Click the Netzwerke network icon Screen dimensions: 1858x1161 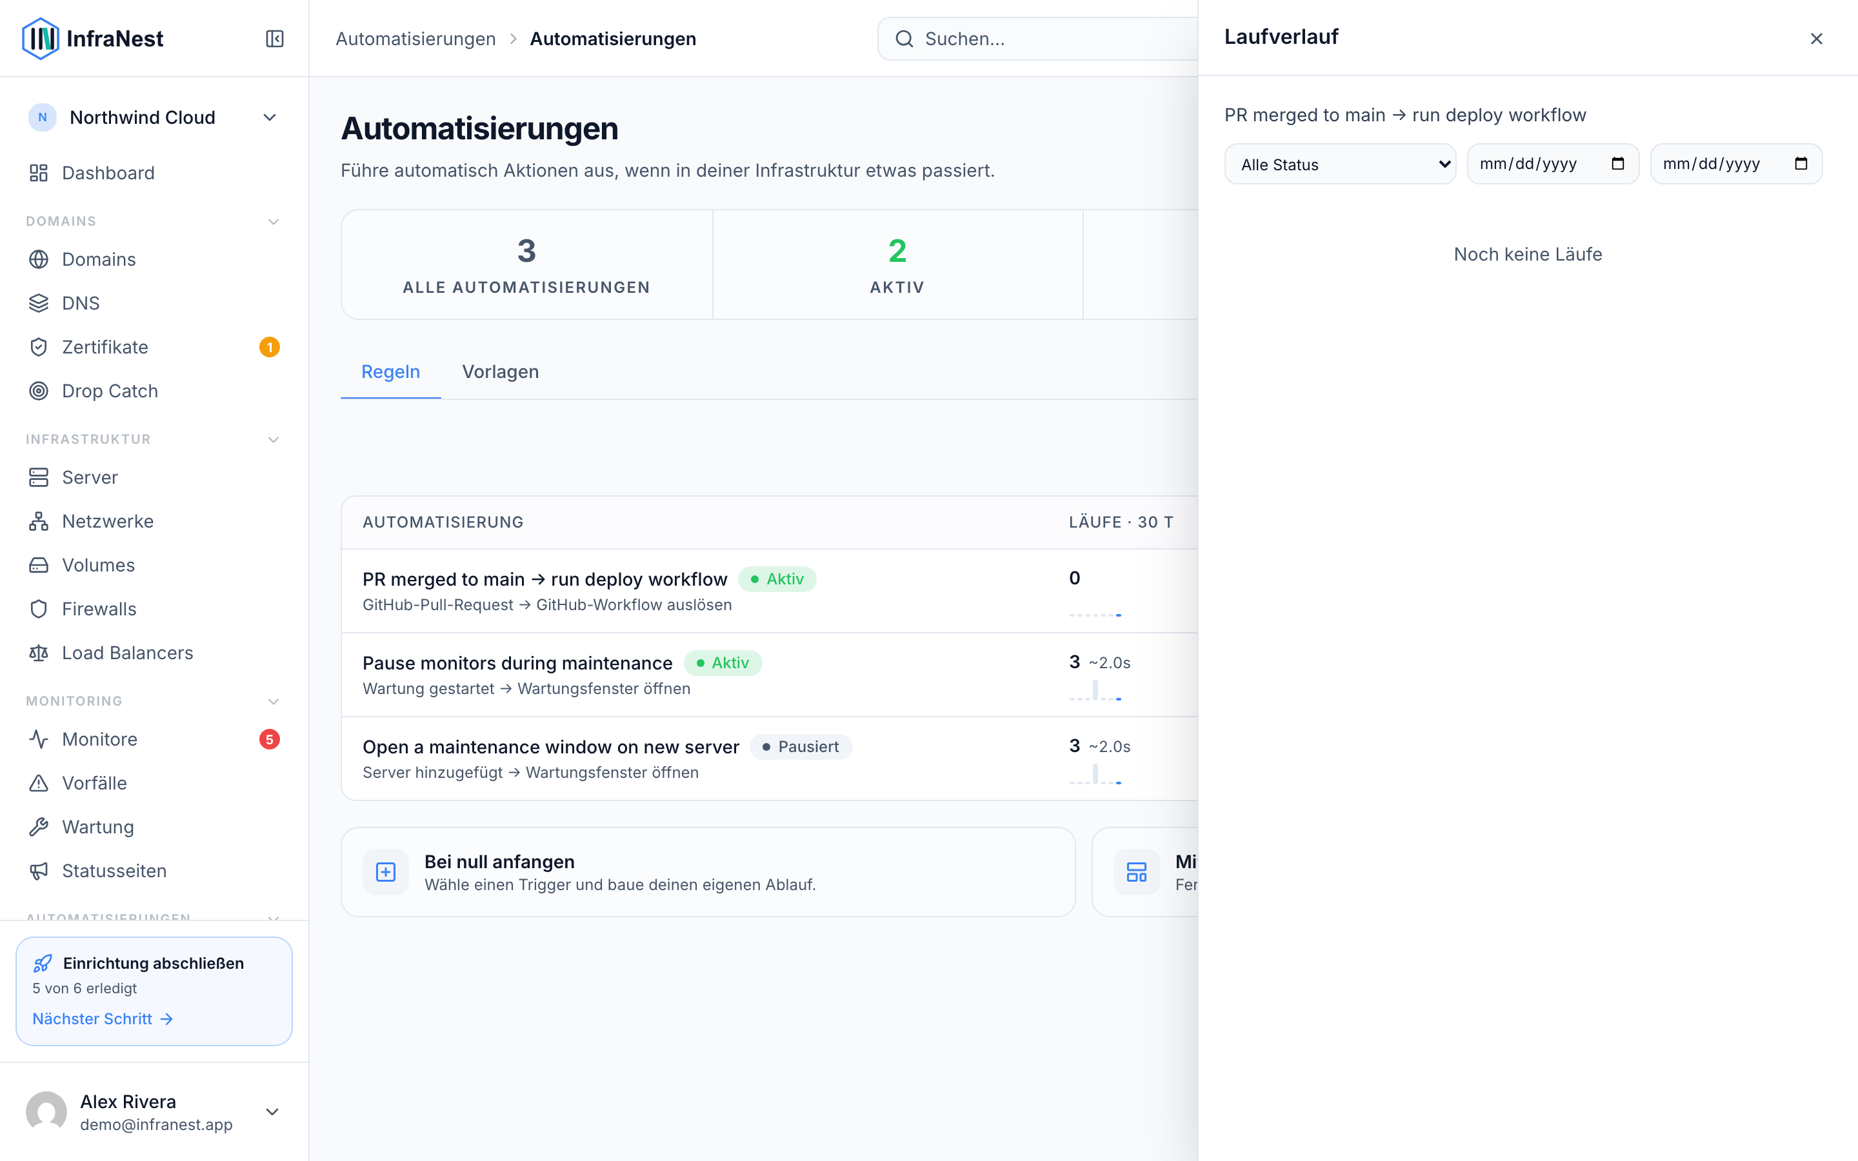coord(39,521)
